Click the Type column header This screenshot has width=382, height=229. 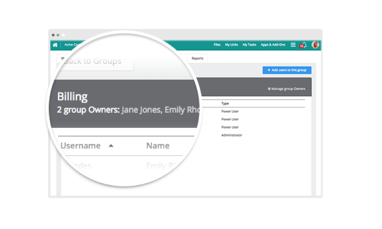[225, 104]
